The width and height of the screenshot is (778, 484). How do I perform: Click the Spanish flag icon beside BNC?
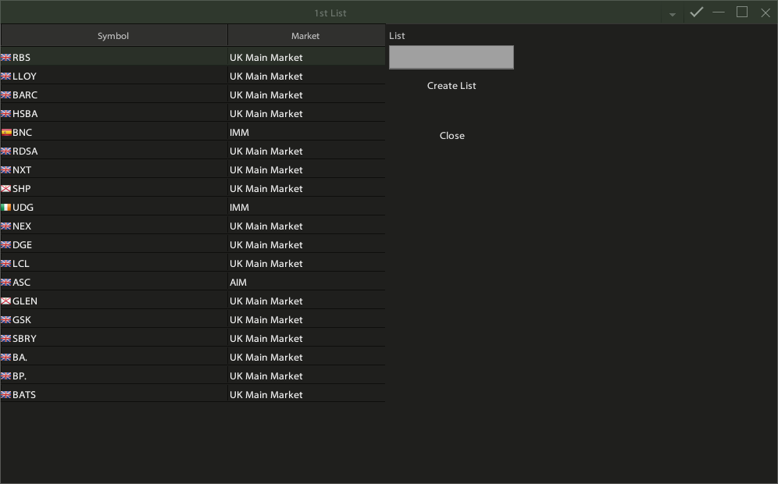(x=6, y=133)
